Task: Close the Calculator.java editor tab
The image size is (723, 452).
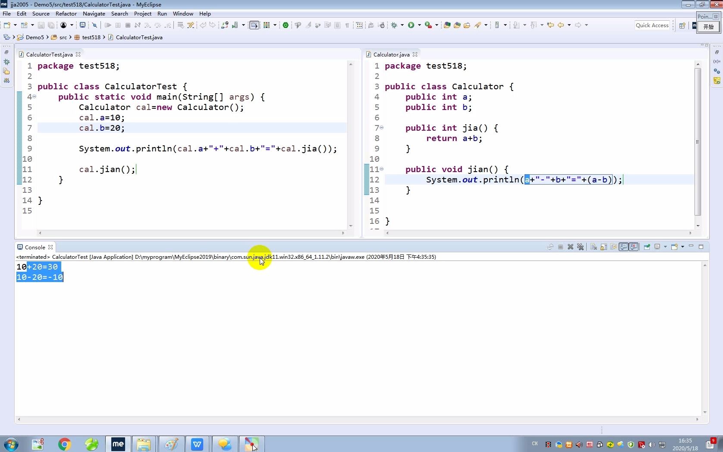Action: [415, 54]
